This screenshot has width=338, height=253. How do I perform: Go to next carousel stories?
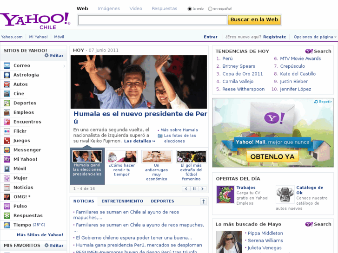202,188
